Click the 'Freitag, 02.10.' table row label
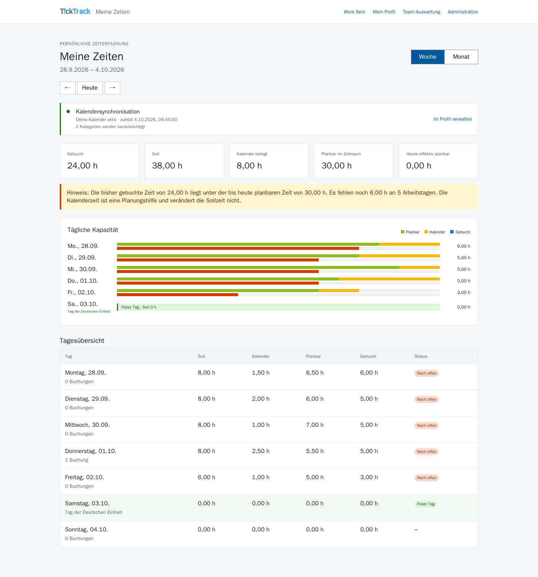Image resolution: width=538 pixels, height=577 pixels. [84, 477]
